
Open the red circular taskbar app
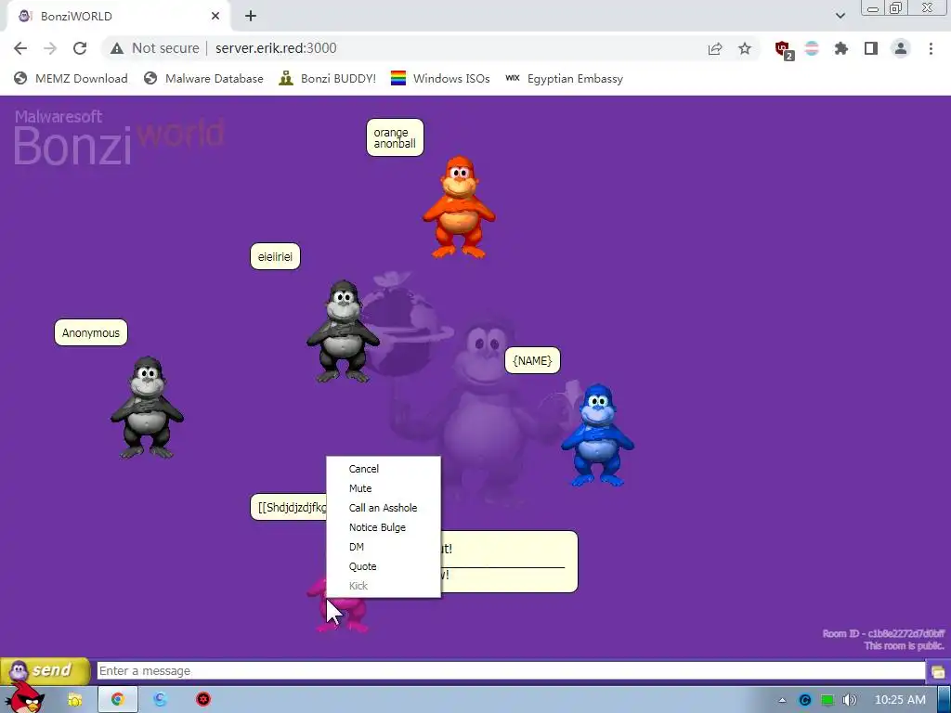(x=203, y=700)
